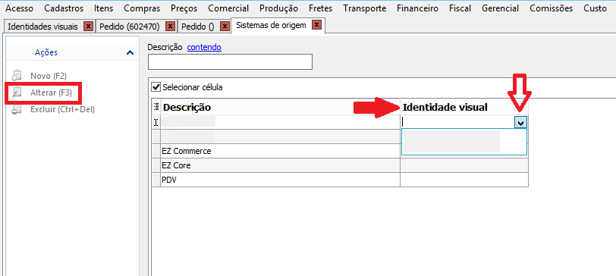Close the Sistemas de origem tab
The height and width of the screenshot is (276, 616).
point(316,25)
